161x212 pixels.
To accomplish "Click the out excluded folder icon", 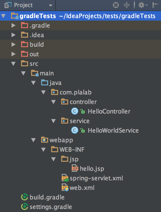I will pos(24,54).
